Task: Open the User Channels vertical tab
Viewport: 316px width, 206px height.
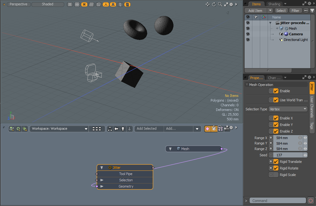Action: 312,107
